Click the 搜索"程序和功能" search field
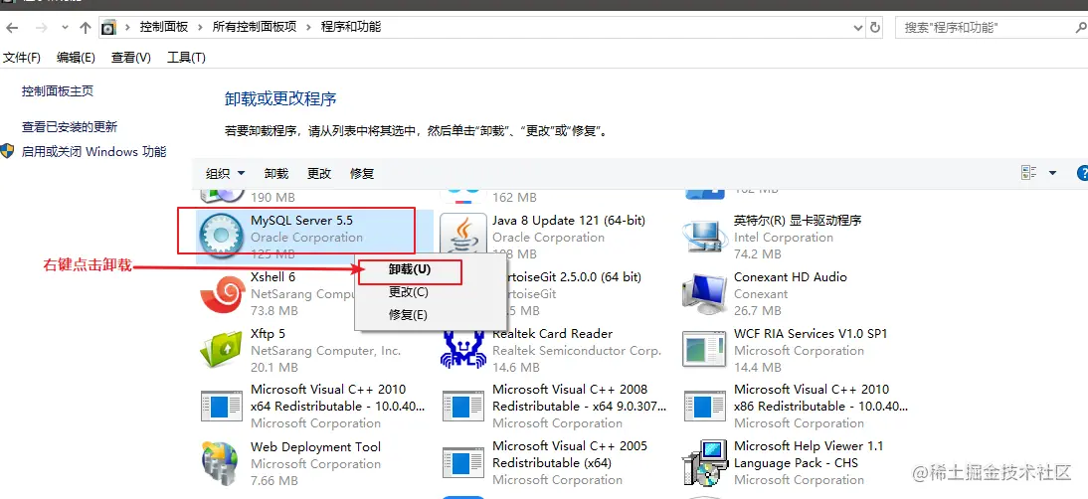1088x499 pixels. [x=986, y=28]
